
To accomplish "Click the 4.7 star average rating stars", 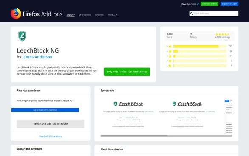I will pos(222,34).
